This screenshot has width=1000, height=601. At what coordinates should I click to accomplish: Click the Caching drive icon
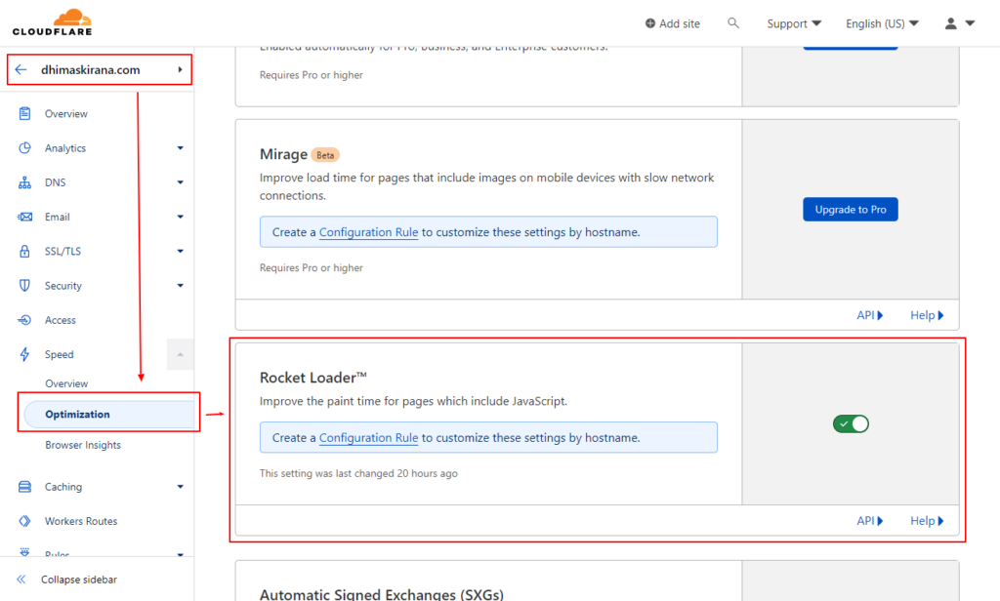pyautogui.click(x=24, y=487)
